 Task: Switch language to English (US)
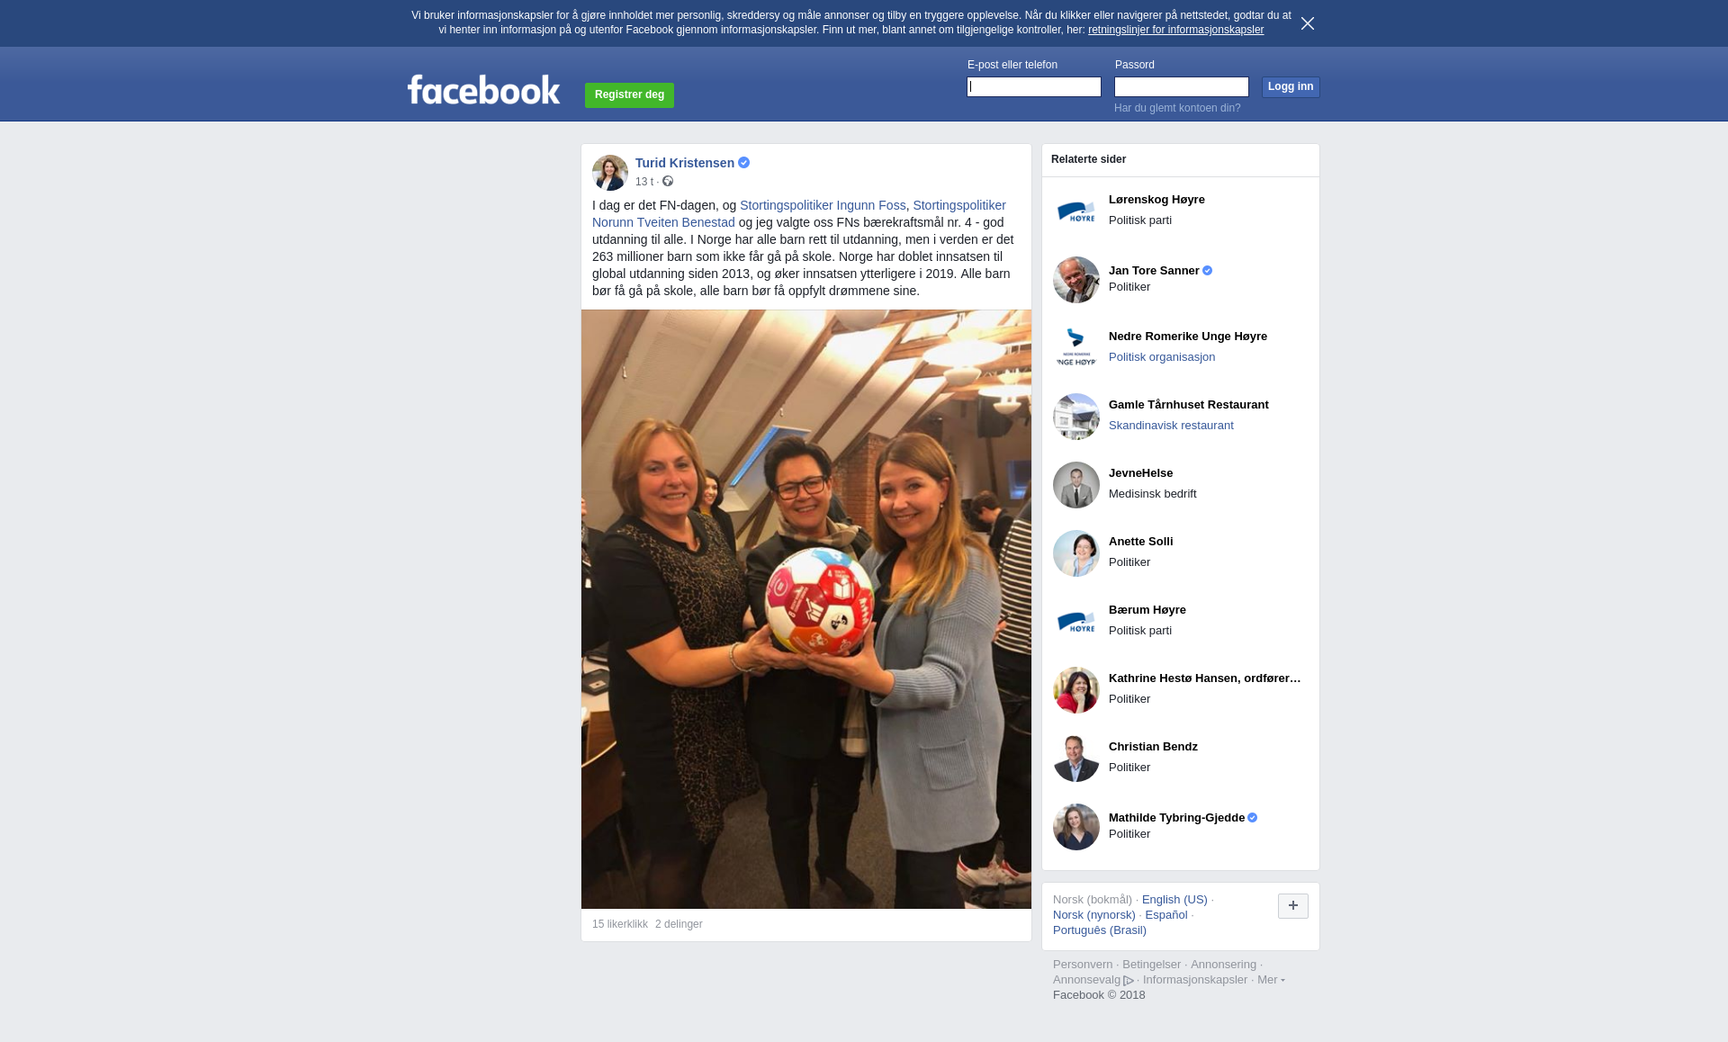1174,900
